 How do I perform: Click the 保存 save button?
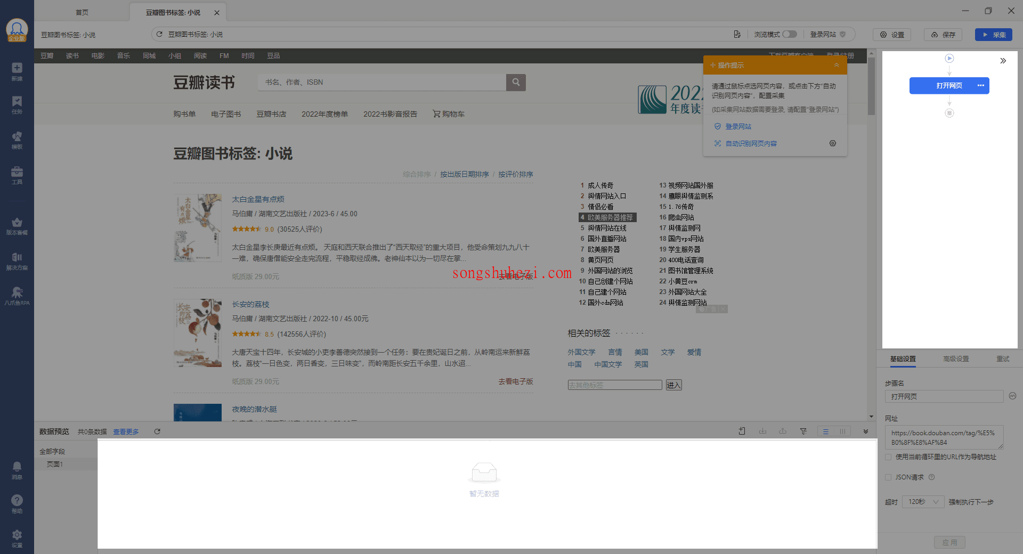coord(943,35)
